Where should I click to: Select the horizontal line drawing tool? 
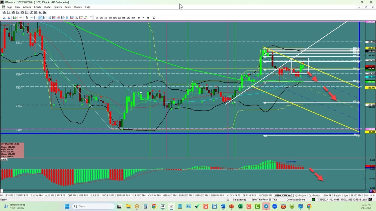32,18
